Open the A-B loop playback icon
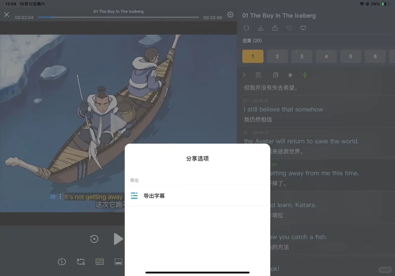Image resolution: width=395 pixels, height=276 pixels. tap(81, 262)
